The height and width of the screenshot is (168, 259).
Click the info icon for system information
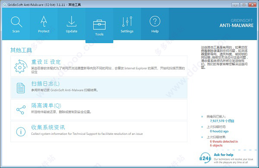pos(21,132)
